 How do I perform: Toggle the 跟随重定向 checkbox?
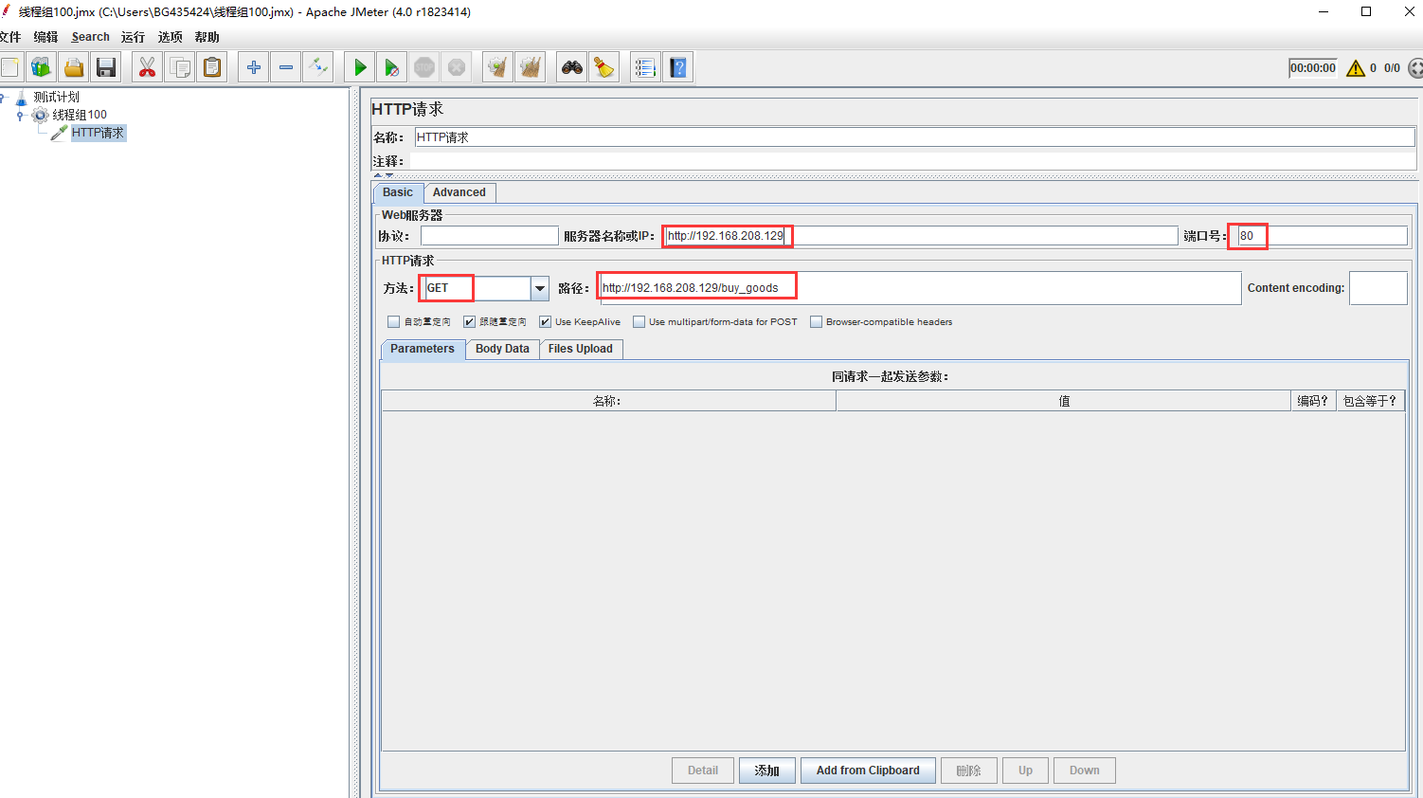pos(469,322)
